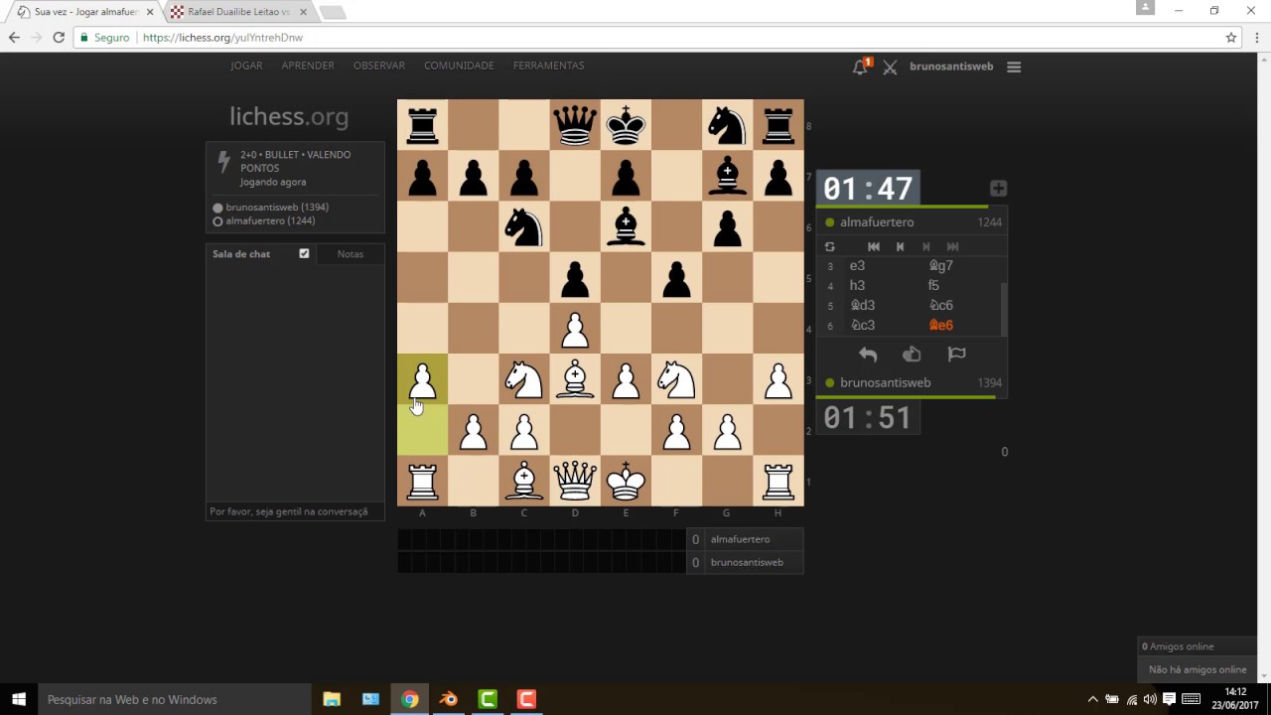Click the chat message input field
Image resolution: width=1271 pixels, height=715 pixels.
tap(295, 511)
